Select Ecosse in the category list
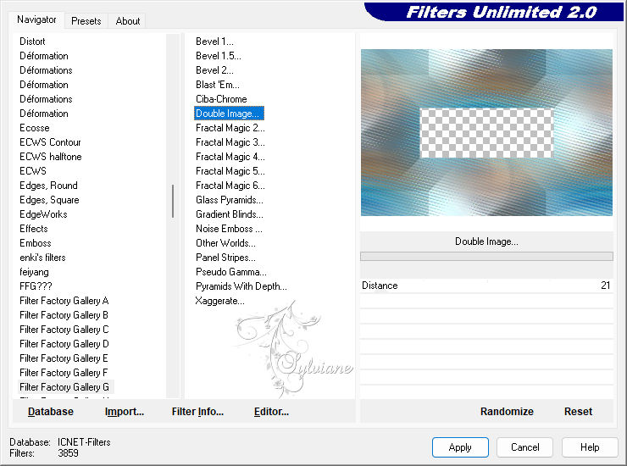The height and width of the screenshot is (466, 627). (x=35, y=128)
